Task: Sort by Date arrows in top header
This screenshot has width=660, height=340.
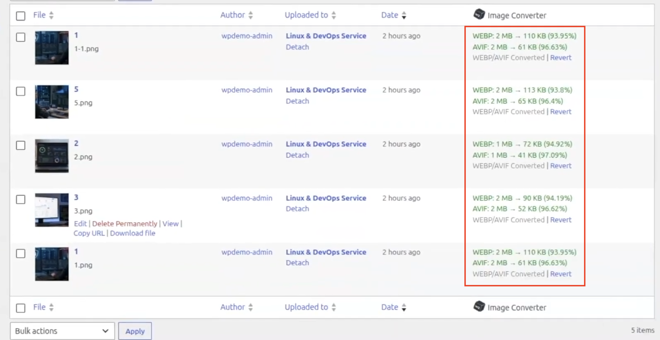Action: coord(404,15)
